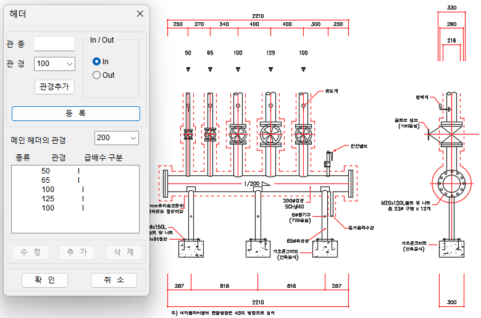Click the 급배수 구분 column header
The width and height of the screenshot is (481, 318).
point(103,157)
